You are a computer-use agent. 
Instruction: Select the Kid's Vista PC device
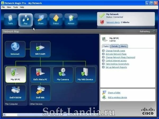pos(40,75)
